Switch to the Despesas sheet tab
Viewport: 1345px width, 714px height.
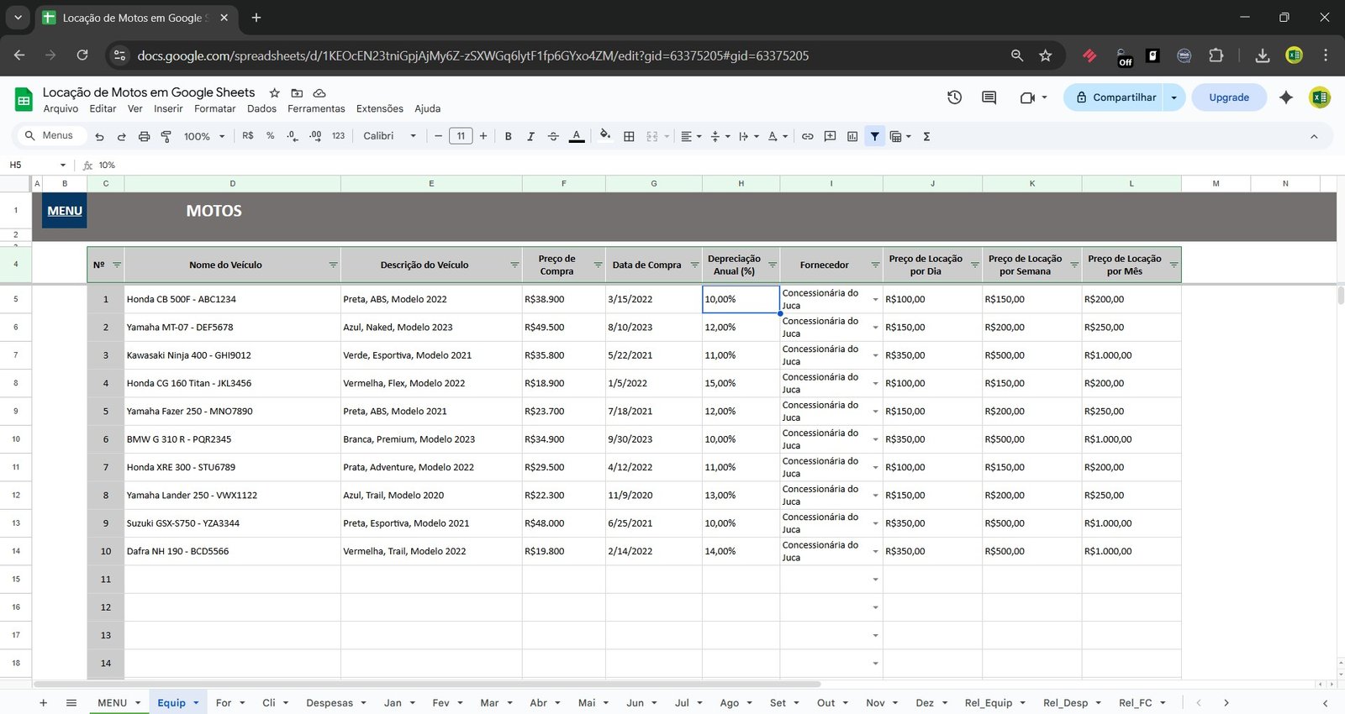329,702
